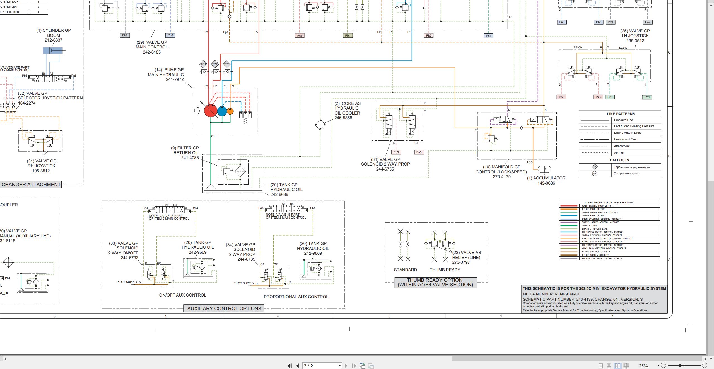This screenshot has width=714, height=369.
Task: Click the Pb1 port label below main control
Action: point(489,36)
